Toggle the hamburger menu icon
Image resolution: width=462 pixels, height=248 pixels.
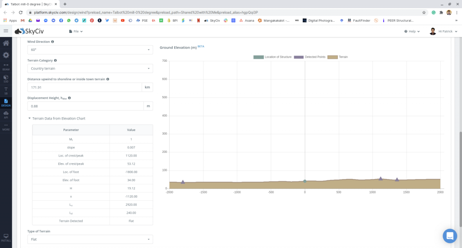6,31
